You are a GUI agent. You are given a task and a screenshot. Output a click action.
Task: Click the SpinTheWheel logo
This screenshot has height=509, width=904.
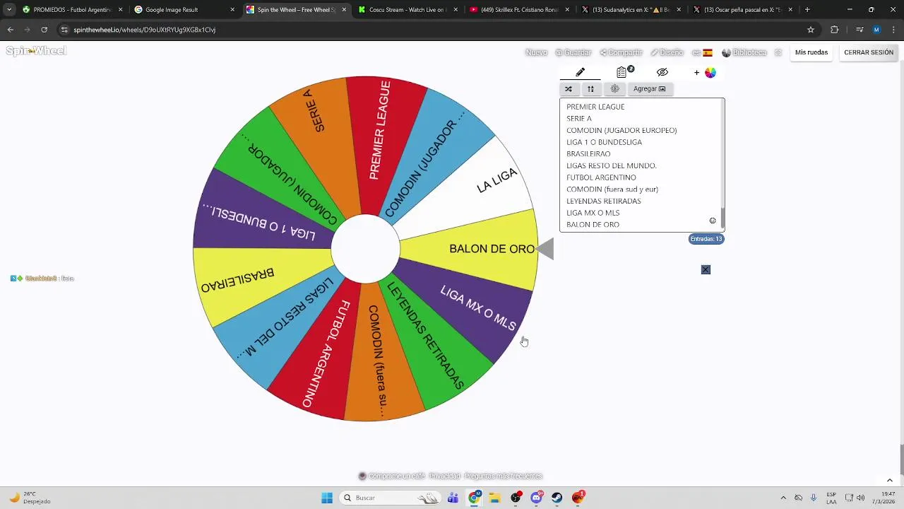coord(36,51)
